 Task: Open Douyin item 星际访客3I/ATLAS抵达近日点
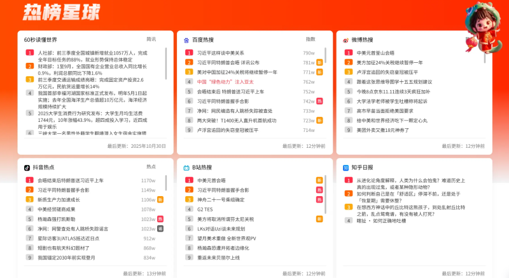click(x=69, y=239)
